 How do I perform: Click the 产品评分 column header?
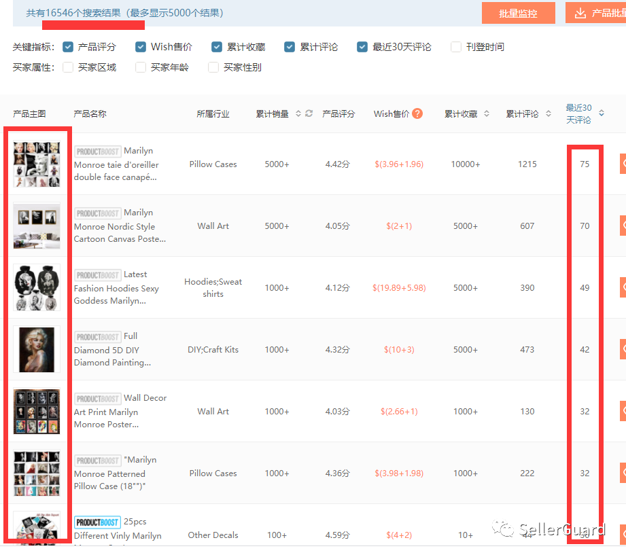coord(338,114)
